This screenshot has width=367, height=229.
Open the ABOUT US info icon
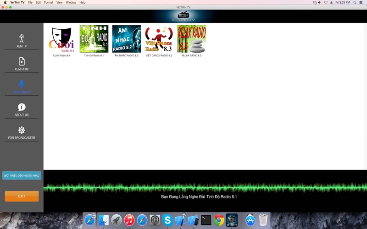point(22,107)
